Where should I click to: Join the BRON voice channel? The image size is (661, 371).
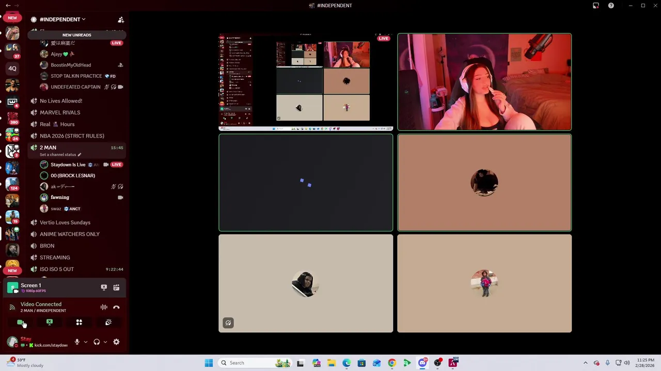[x=47, y=246]
